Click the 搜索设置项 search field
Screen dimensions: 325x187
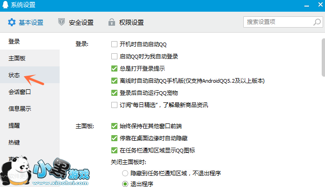[283, 22]
